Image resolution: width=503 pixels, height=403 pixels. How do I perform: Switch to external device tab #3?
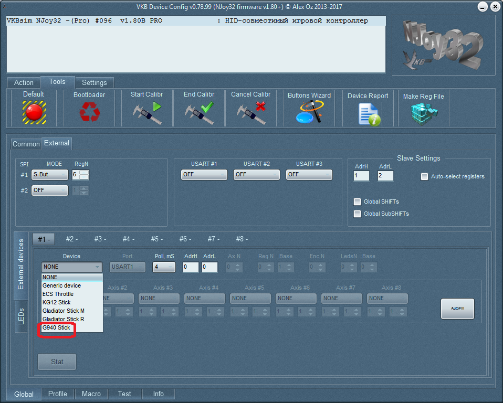click(x=100, y=239)
